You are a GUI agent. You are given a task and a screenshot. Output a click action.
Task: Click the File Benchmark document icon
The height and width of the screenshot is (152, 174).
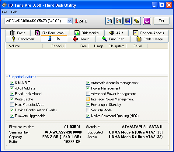point(37,33)
